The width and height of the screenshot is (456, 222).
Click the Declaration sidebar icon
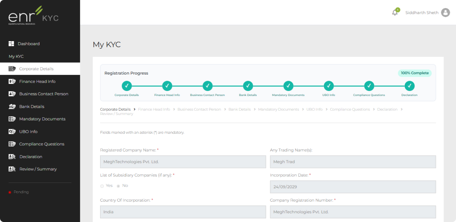12,156
